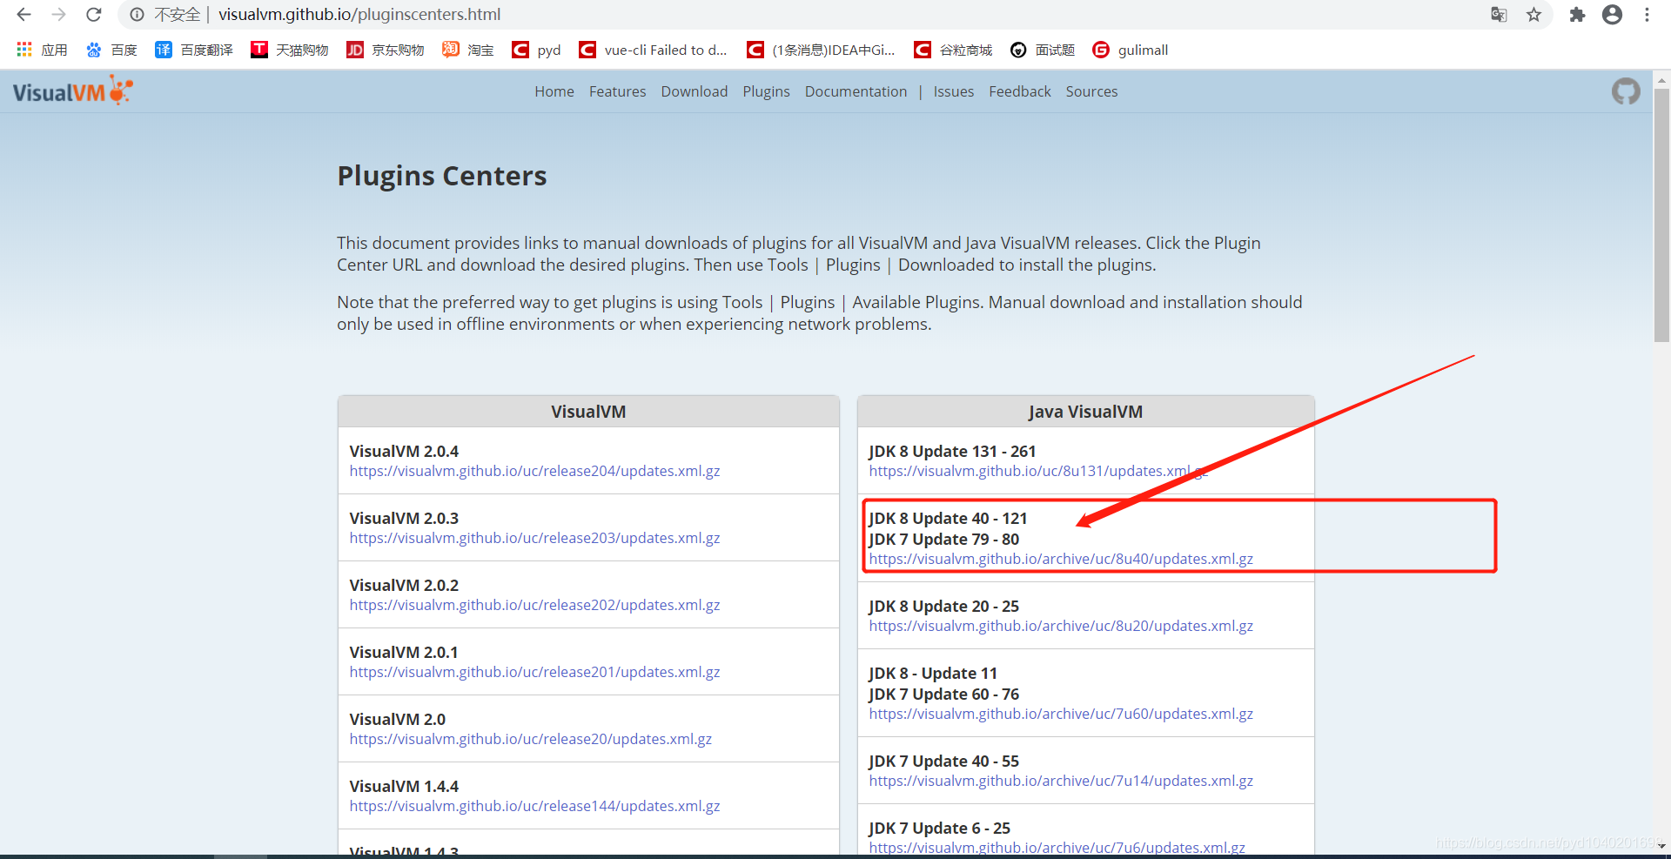1671x859 pixels.
Task: Open the Features nav item
Action: point(617,91)
